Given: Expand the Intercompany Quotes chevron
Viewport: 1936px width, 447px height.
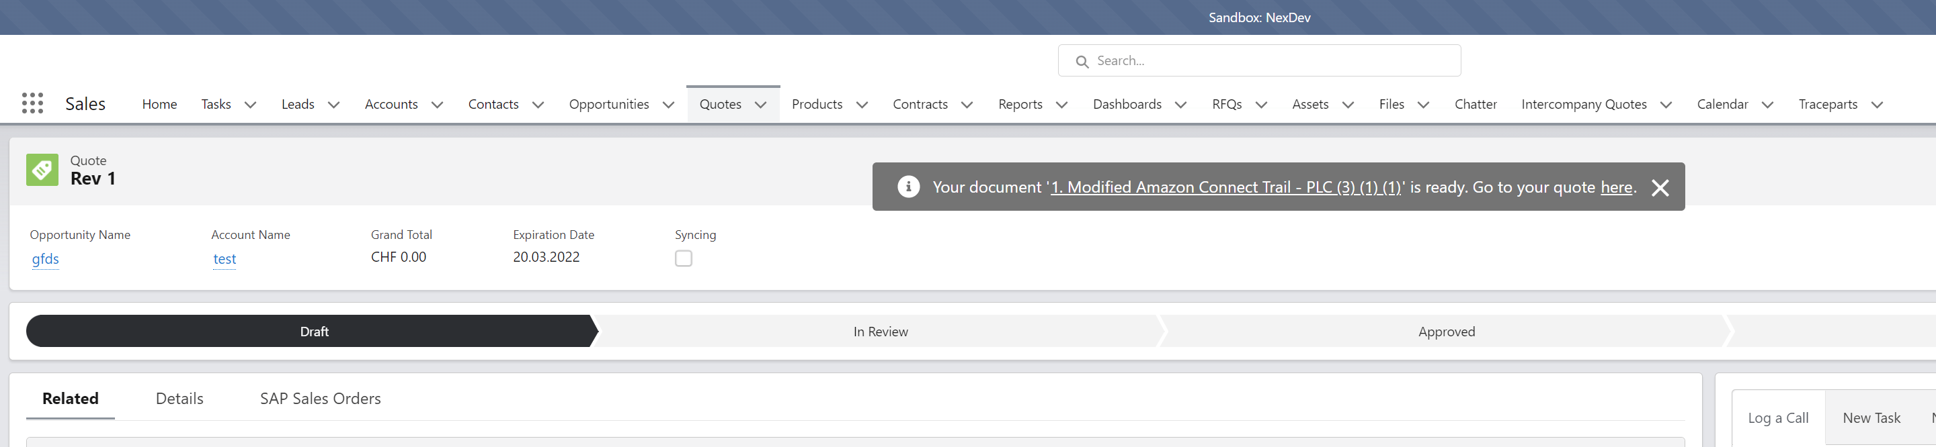Looking at the screenshot, I should pos(1666,105).
